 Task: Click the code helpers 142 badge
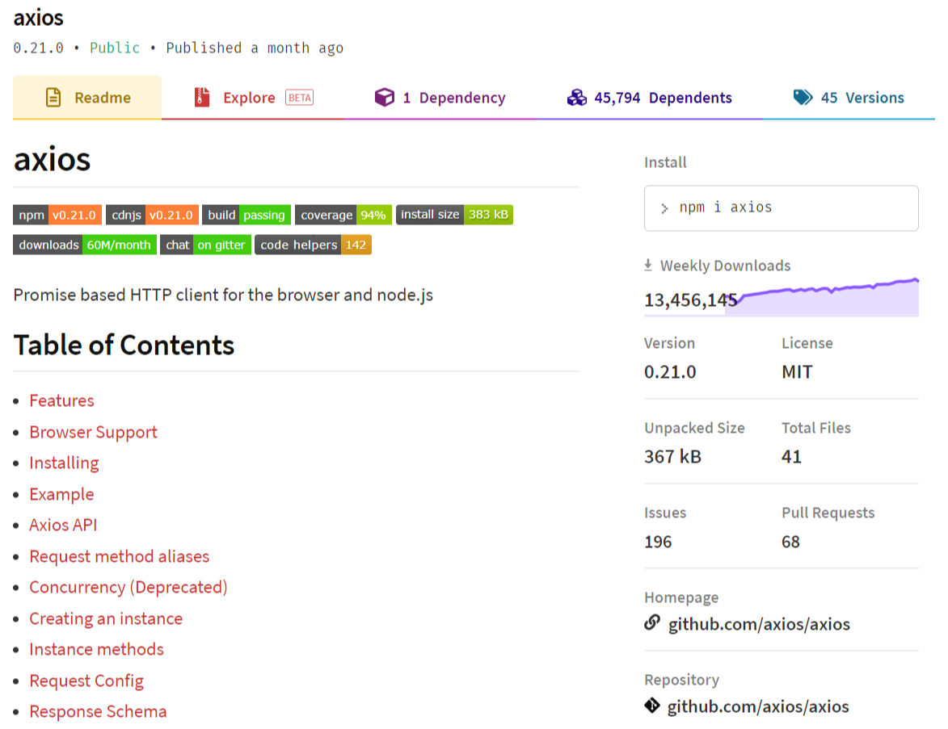click(x=314, y=245)
